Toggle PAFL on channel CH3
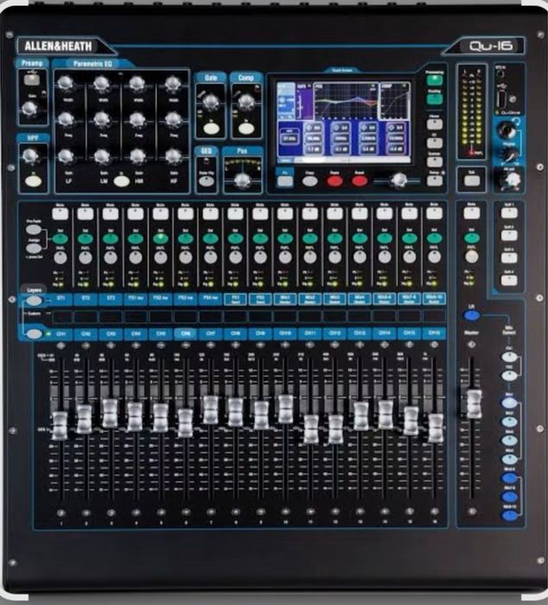Screen dimensions: 548x605 111,258
